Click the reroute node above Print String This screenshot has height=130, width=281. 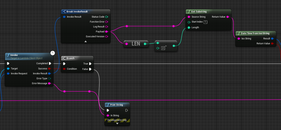(89, 91)
